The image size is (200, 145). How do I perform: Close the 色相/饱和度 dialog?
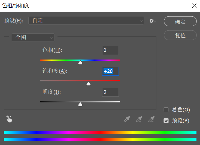coord(194,6)
